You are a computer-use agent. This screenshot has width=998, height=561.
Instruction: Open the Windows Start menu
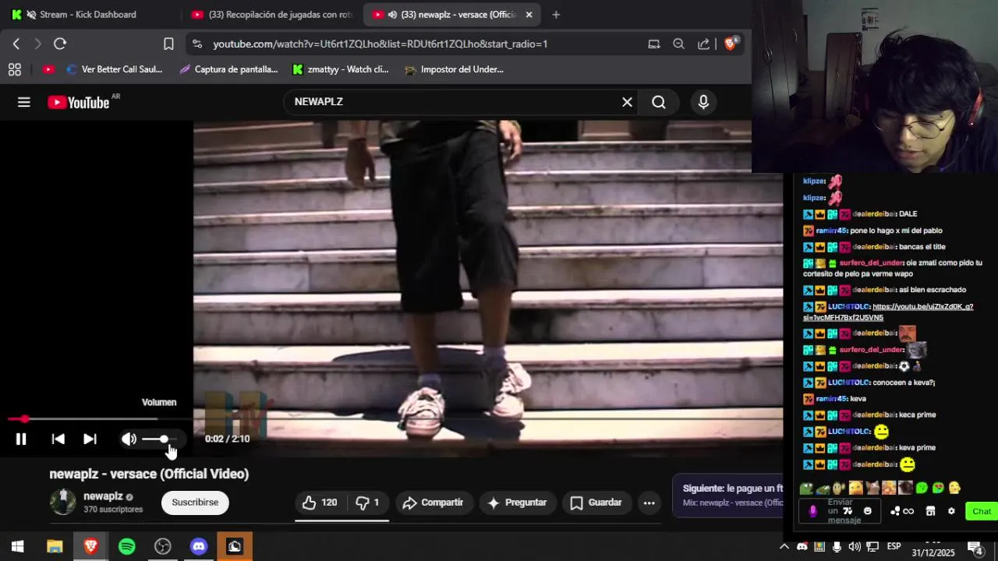pyautogui.click(x=18, y=547)
